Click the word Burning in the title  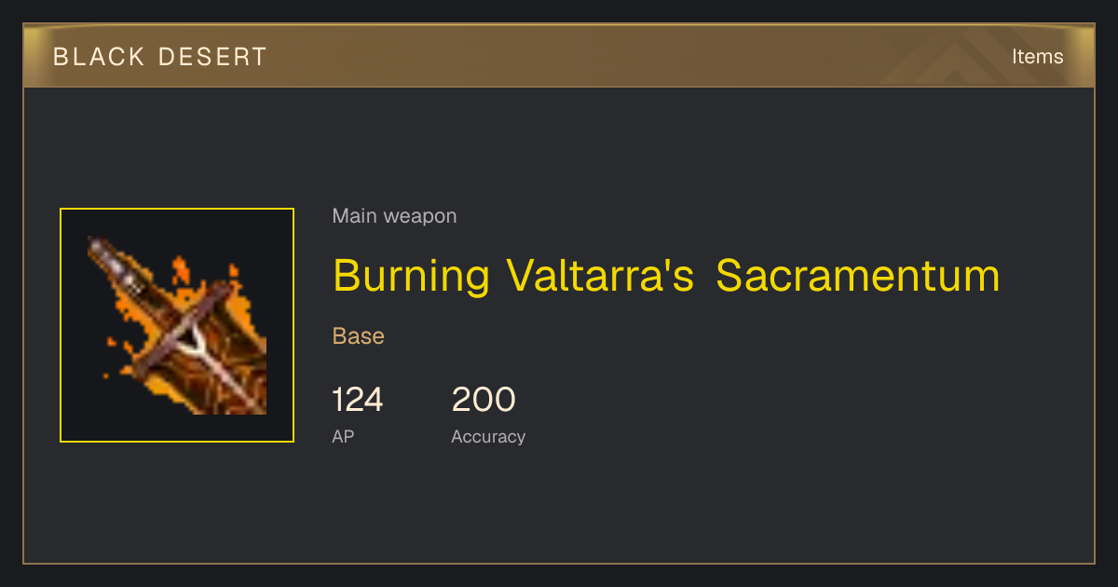pyautogui.click(x=411, y=276)
